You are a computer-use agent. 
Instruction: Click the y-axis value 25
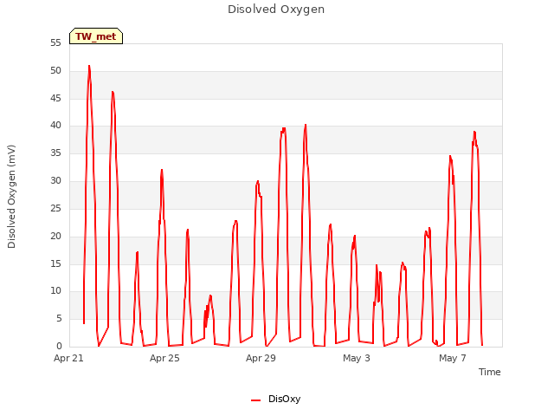click(x=55, y=208)
